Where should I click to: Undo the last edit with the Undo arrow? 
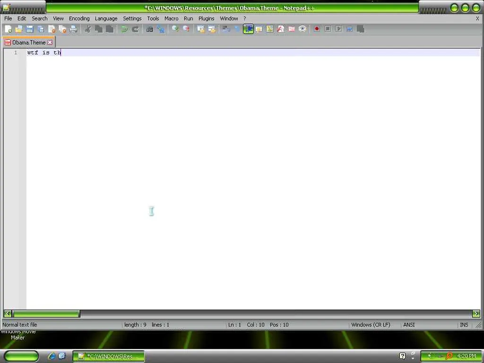[124, 29]
